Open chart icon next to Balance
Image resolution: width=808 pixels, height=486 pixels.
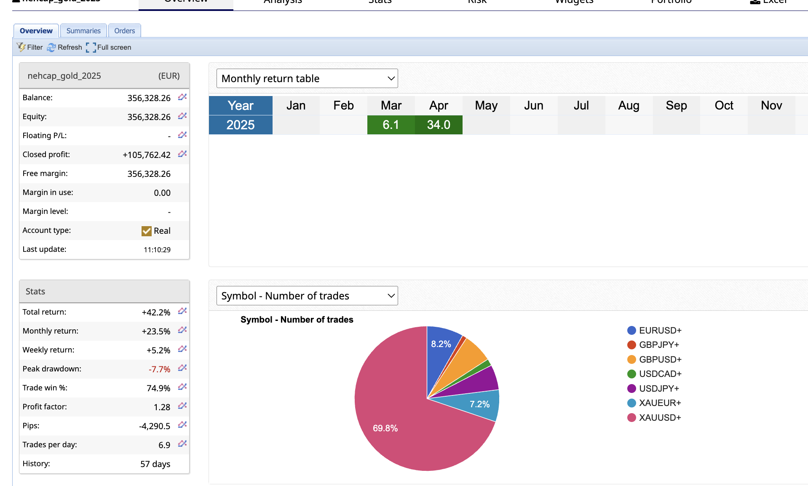(x=182, y=97)
